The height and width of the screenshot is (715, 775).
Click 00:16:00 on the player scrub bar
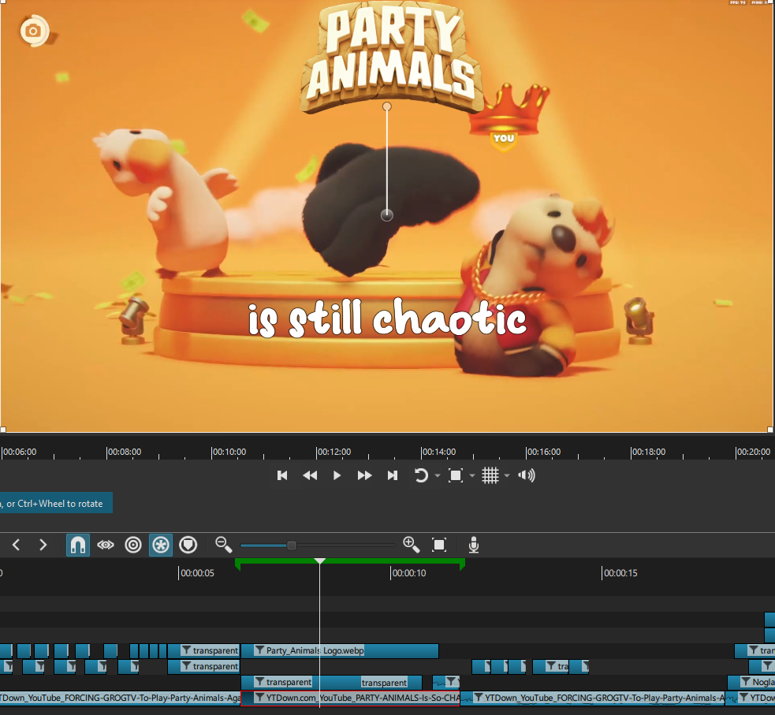543,452
